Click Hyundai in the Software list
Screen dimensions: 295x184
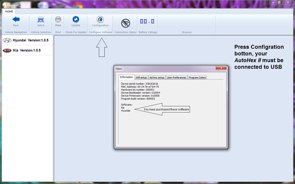(x=125, y=111)
